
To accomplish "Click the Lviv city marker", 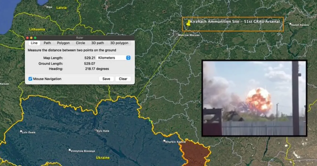I will [x=21, y=131].
